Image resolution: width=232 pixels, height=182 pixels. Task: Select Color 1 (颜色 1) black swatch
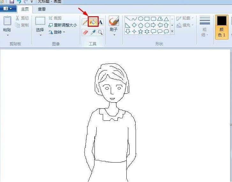[222, 27]
